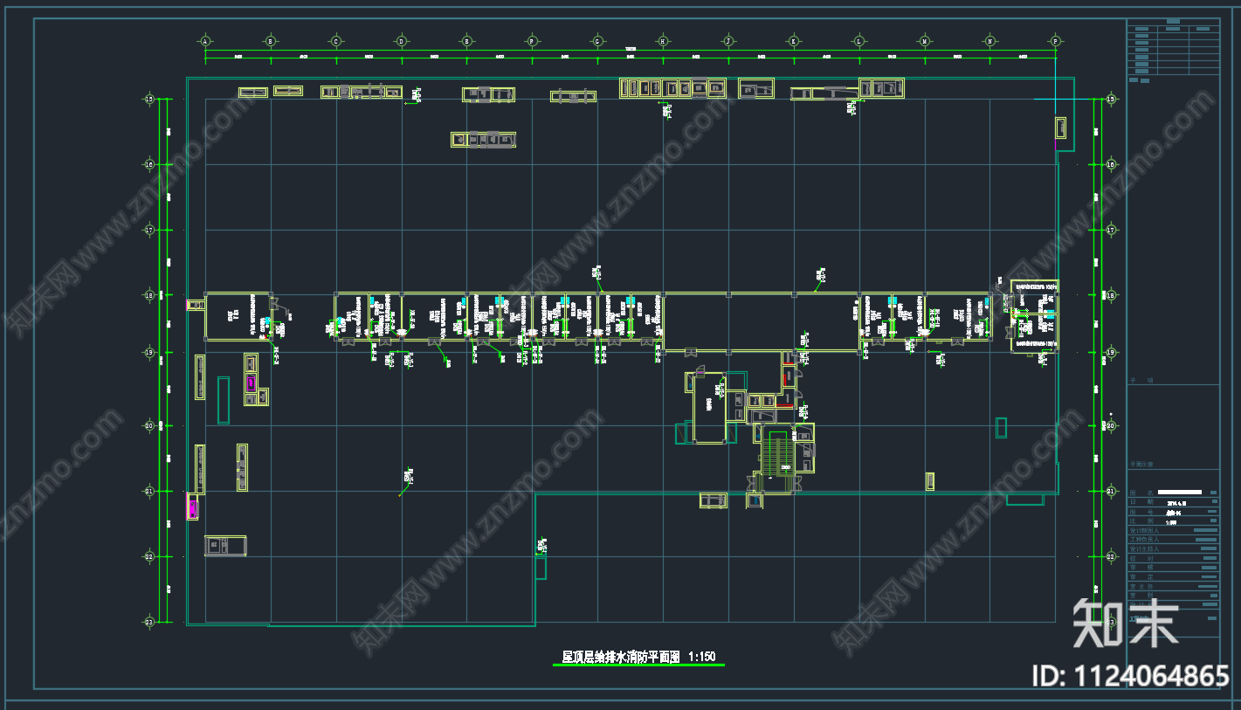Viewport: 1241px width, 710px height.
Task: Select column grid bubble A
Action: point(205,41)
